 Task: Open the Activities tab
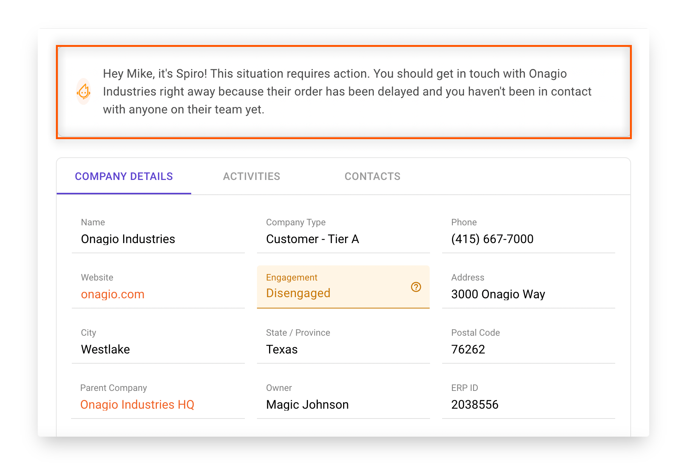[x=252, y=176]
